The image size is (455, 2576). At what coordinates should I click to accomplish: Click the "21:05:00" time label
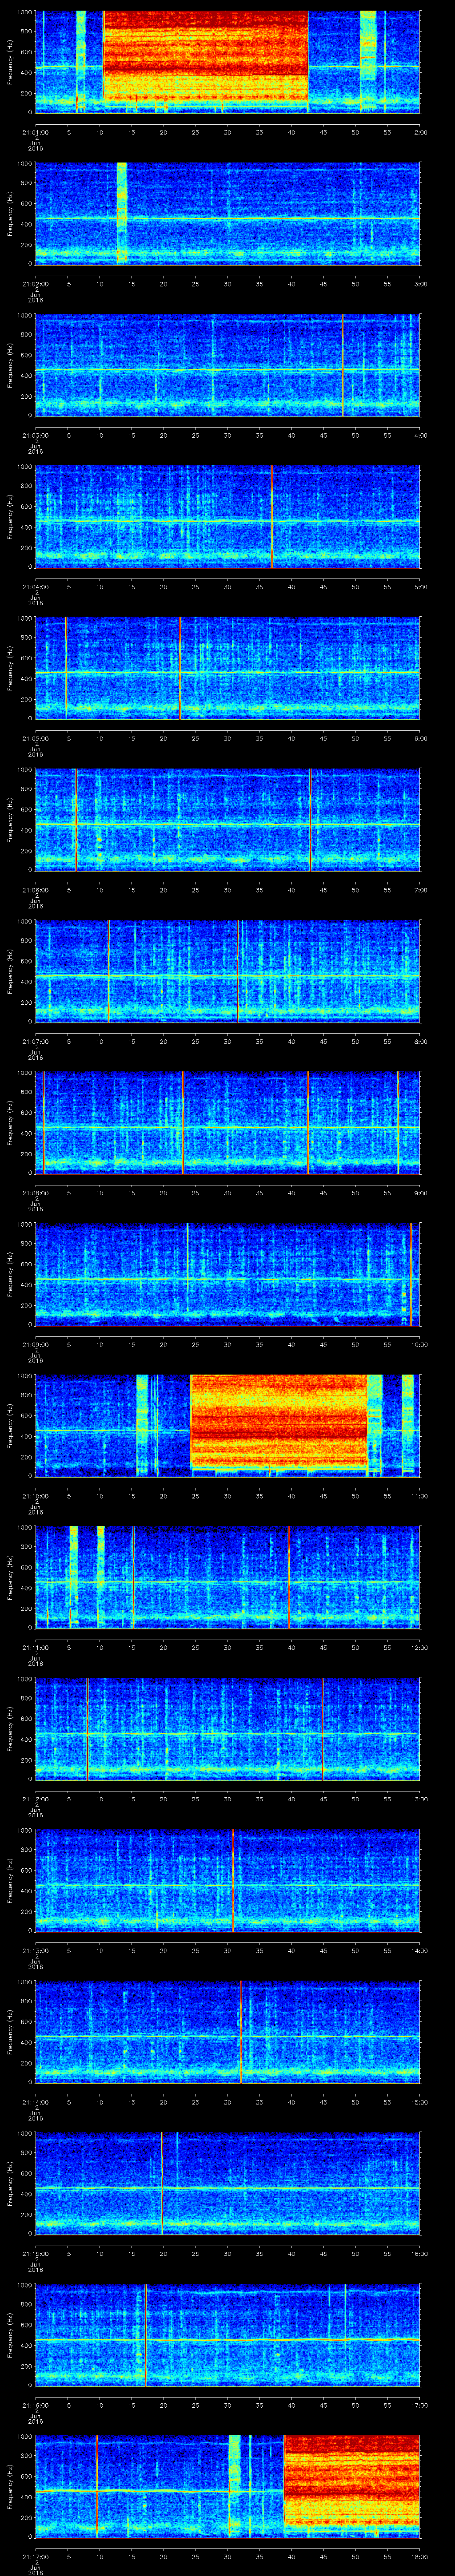(x=35, y=739)
